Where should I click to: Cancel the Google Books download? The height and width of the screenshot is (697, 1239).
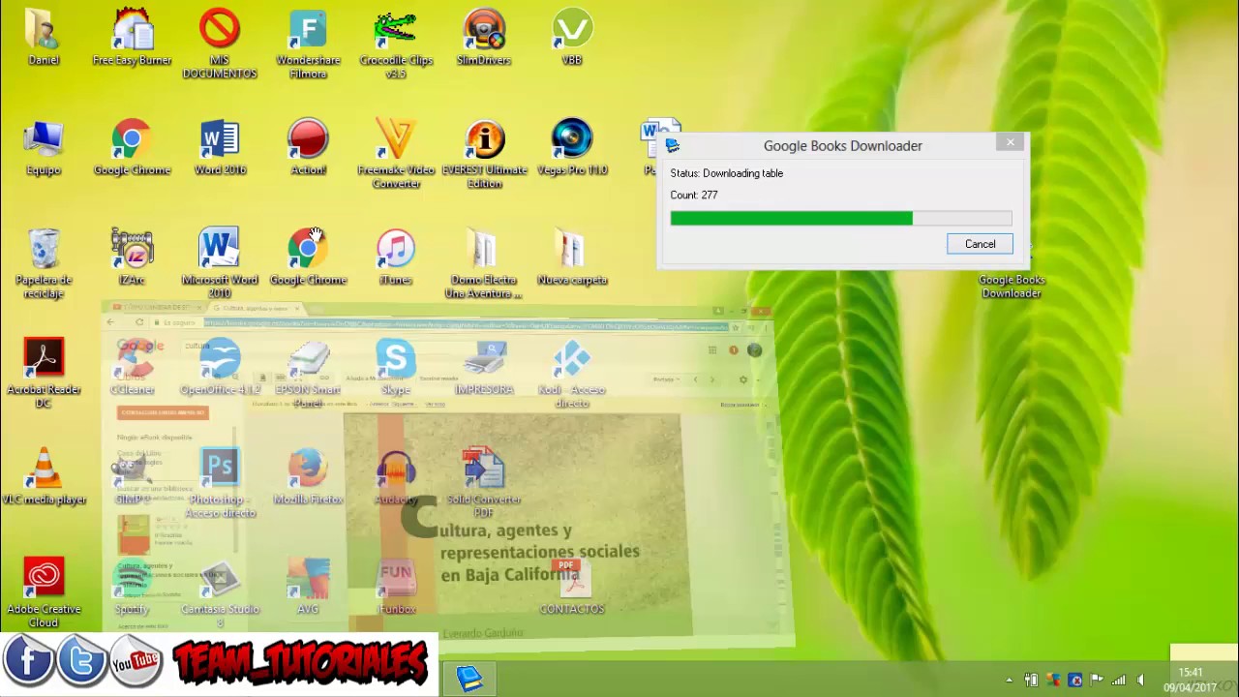click(x=980, y=244)
